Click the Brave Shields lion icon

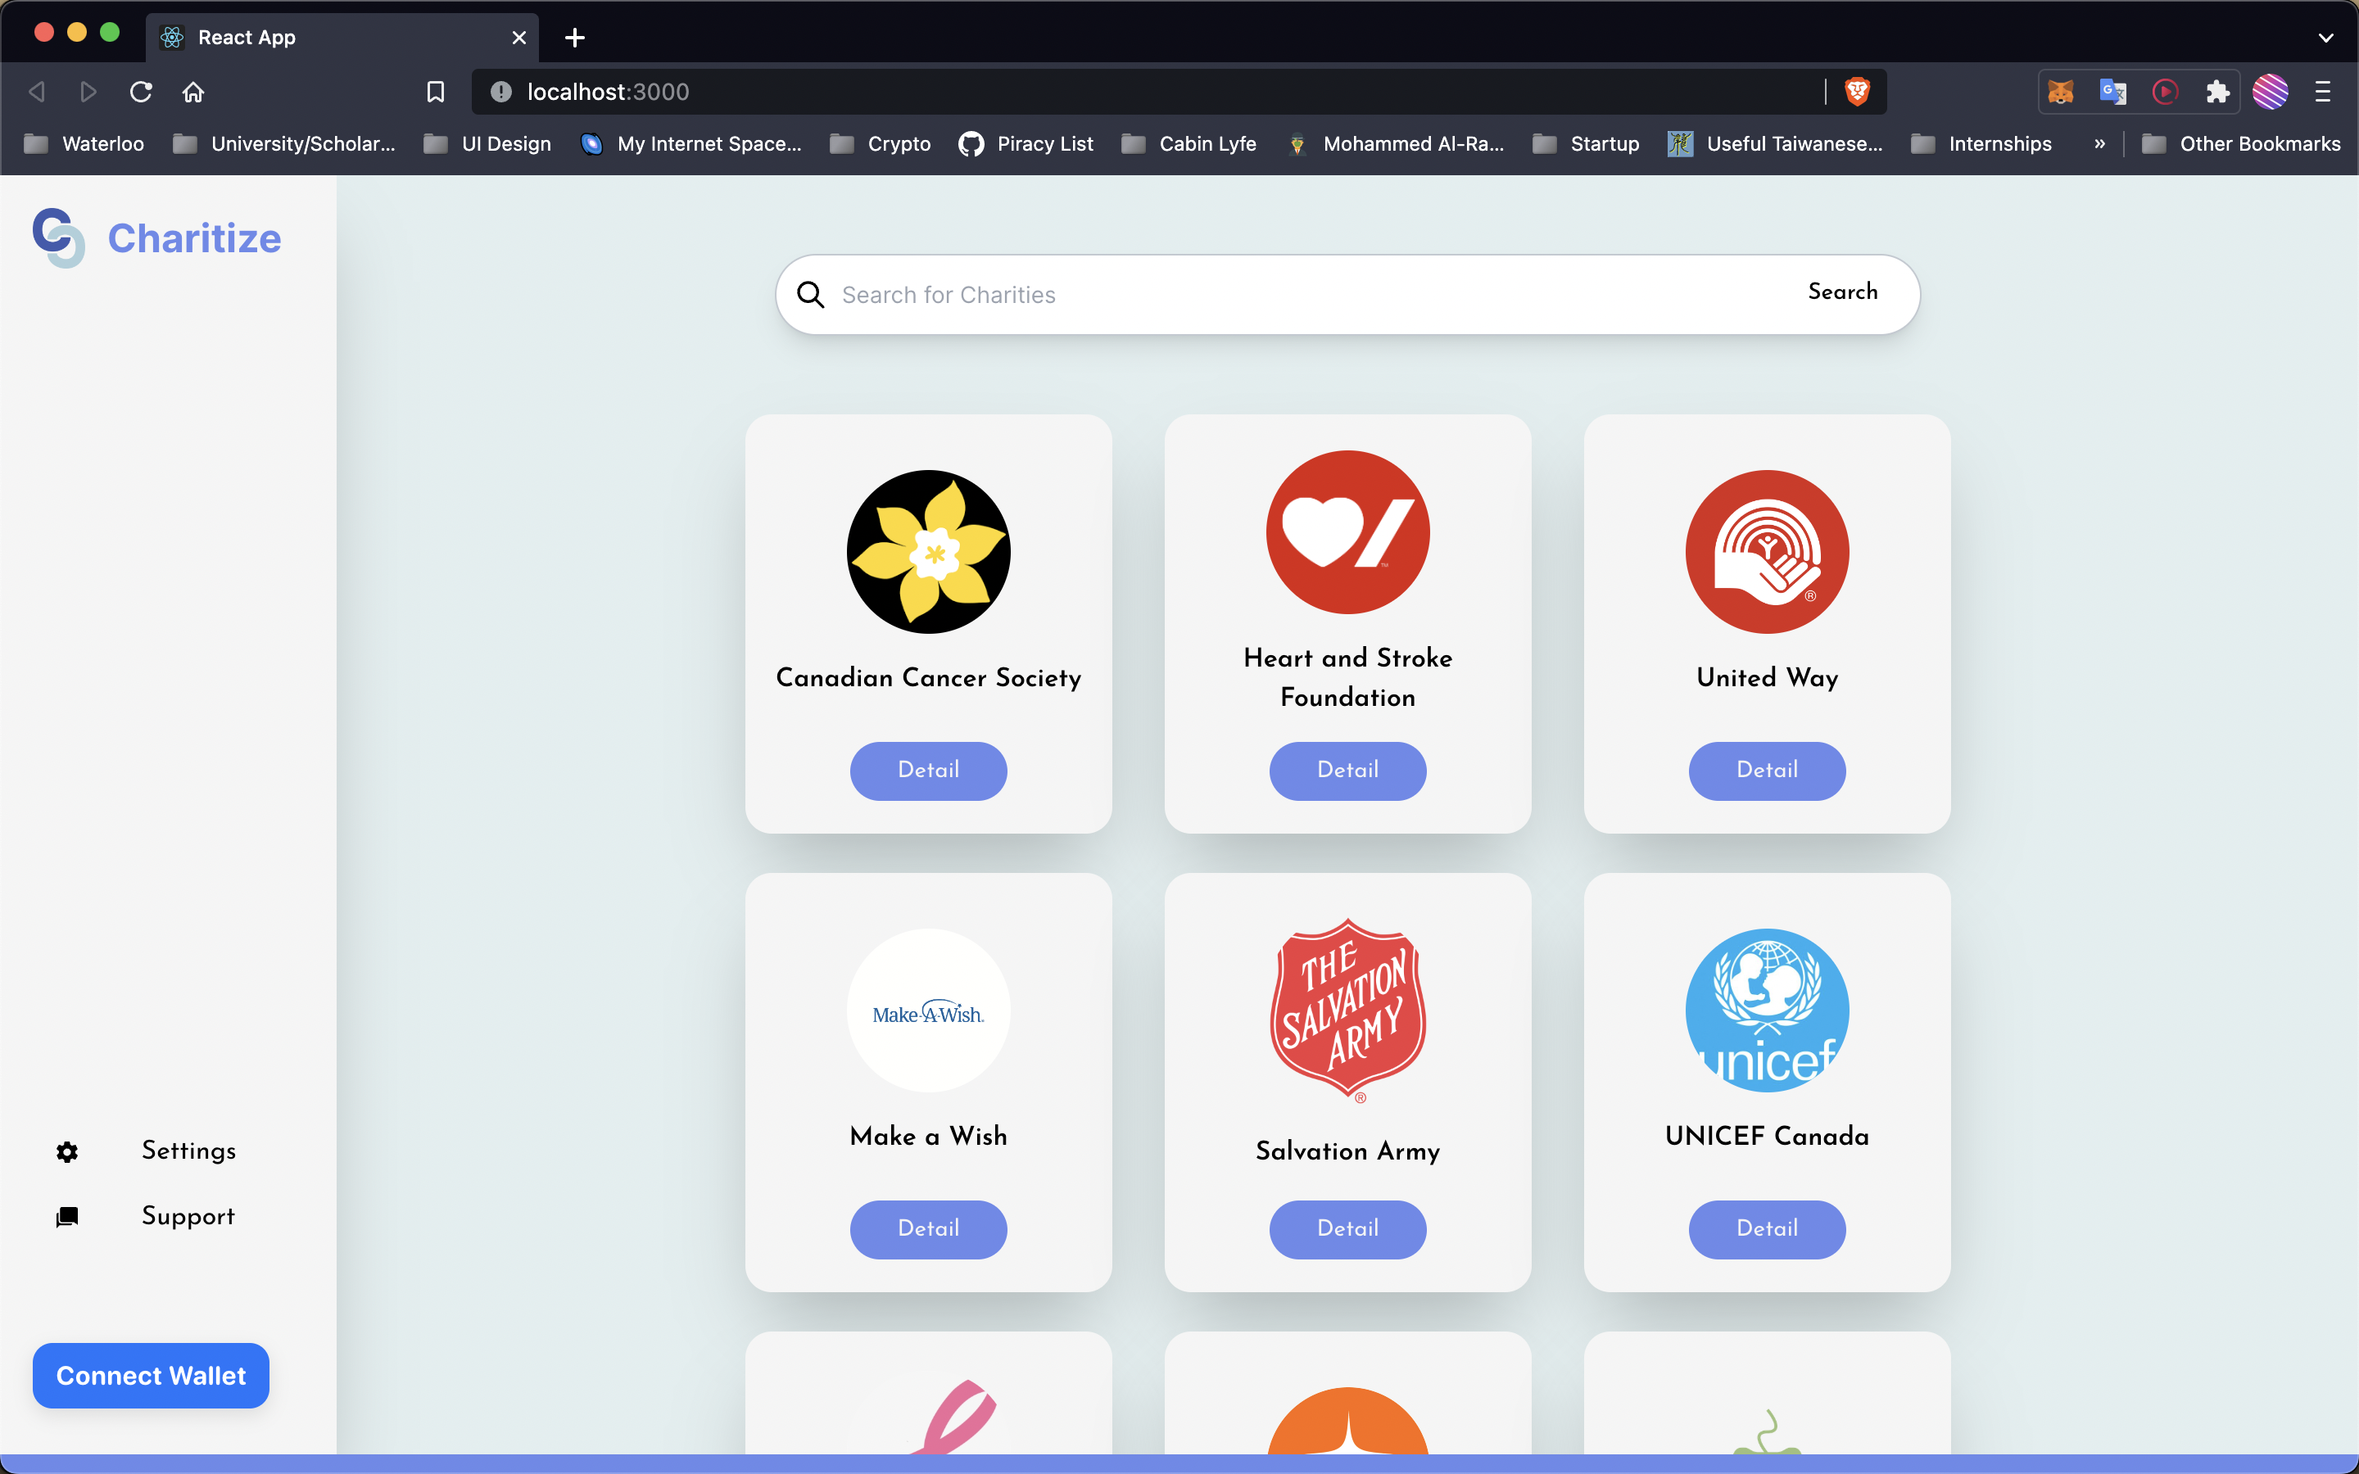[x=1857, y=92]
